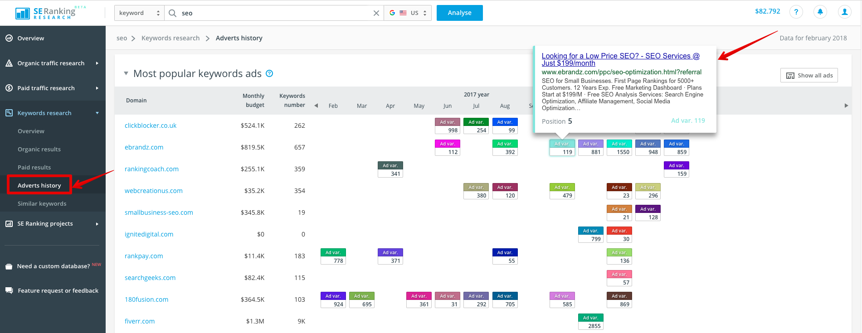Select rankpay ad variation 778
Image resolution: width=862 pixels, height=333 pixels.
point(333,256)
